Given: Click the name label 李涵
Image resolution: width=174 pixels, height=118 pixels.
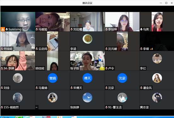Looking at the screenshot, I should [x=73, y=49].
